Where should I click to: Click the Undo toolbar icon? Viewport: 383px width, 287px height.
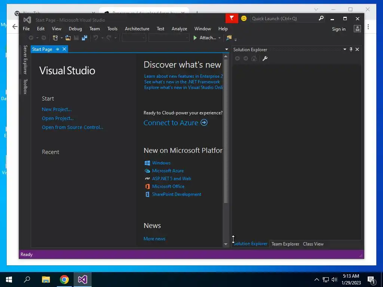coord(96,38)
